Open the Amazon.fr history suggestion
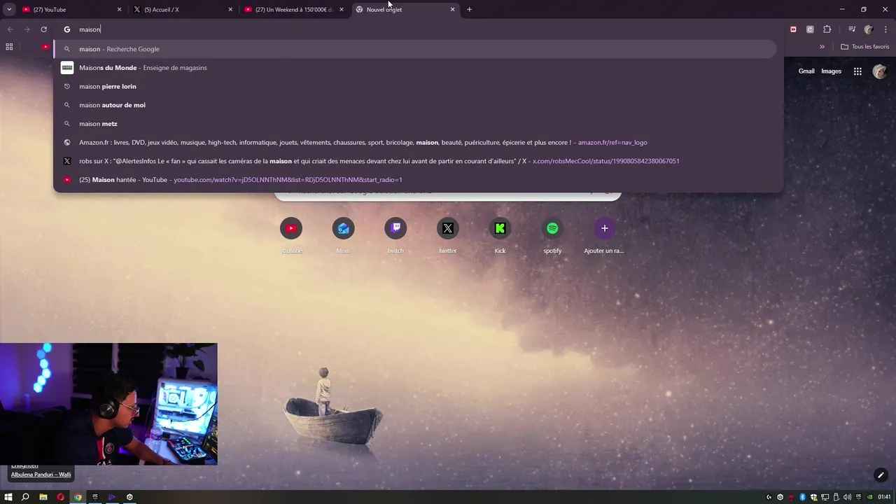Viewport: 896px width, 504px height. pos(415,142)
